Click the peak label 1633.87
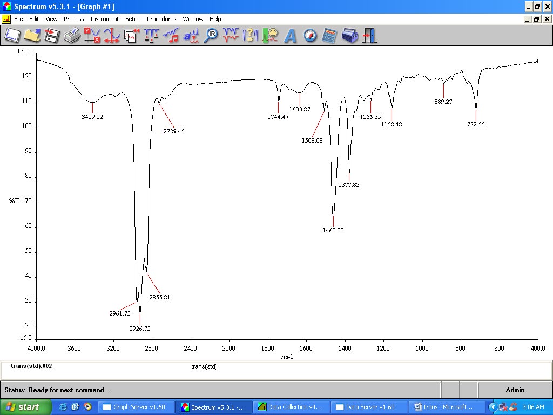Screen dimensions: 553x415 pyautogui.click(x=300, y=109)
